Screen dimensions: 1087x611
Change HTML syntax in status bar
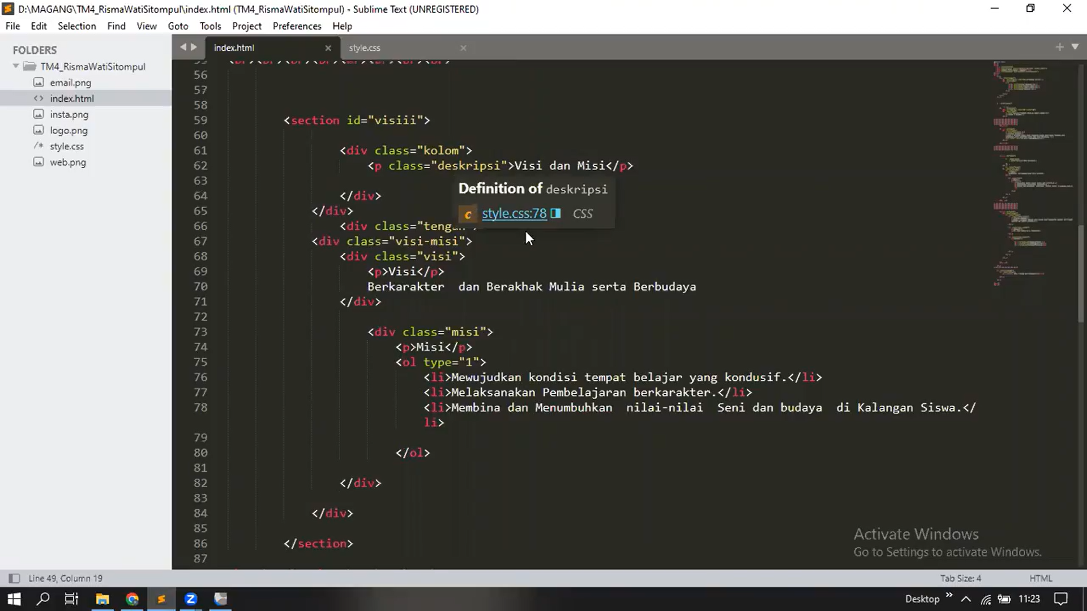[x=1040, y=578]
